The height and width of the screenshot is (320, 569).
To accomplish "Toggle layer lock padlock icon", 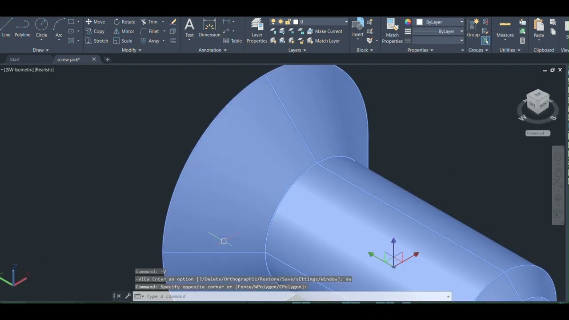I will pos(288,22).
